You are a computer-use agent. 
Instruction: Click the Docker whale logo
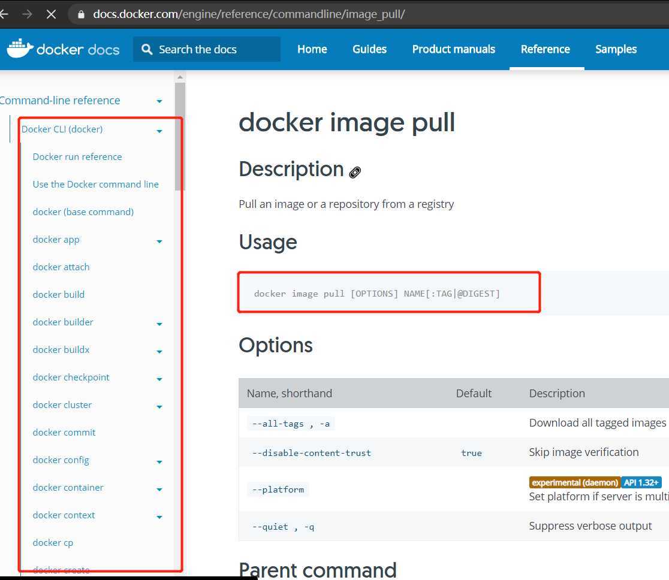(20, 48)
